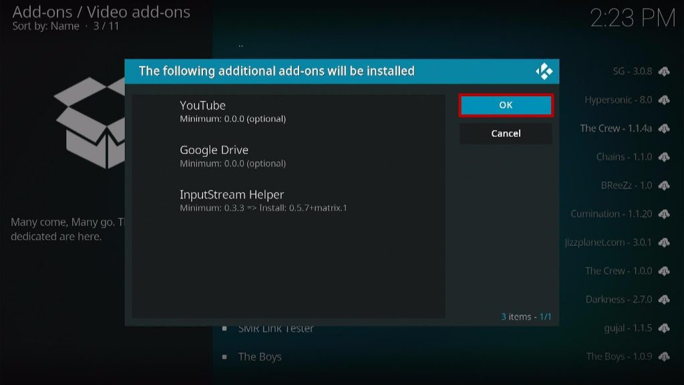The image size is (684, 385).
Task: Click the download cloud icon beside Darkness - 2.7.0
Action: pos(664,299)
